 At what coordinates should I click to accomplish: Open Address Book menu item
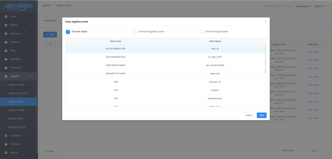[x=15, y=119]
